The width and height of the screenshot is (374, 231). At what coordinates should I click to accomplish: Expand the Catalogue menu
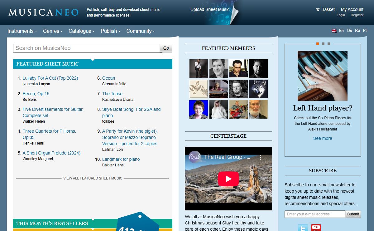(x=81, y=31)
